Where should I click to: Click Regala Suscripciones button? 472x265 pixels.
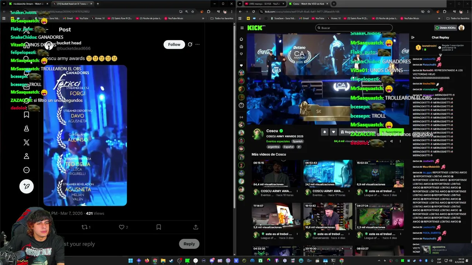358,132
